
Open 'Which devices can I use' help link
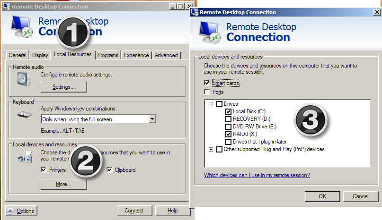[x=257, y=175]
